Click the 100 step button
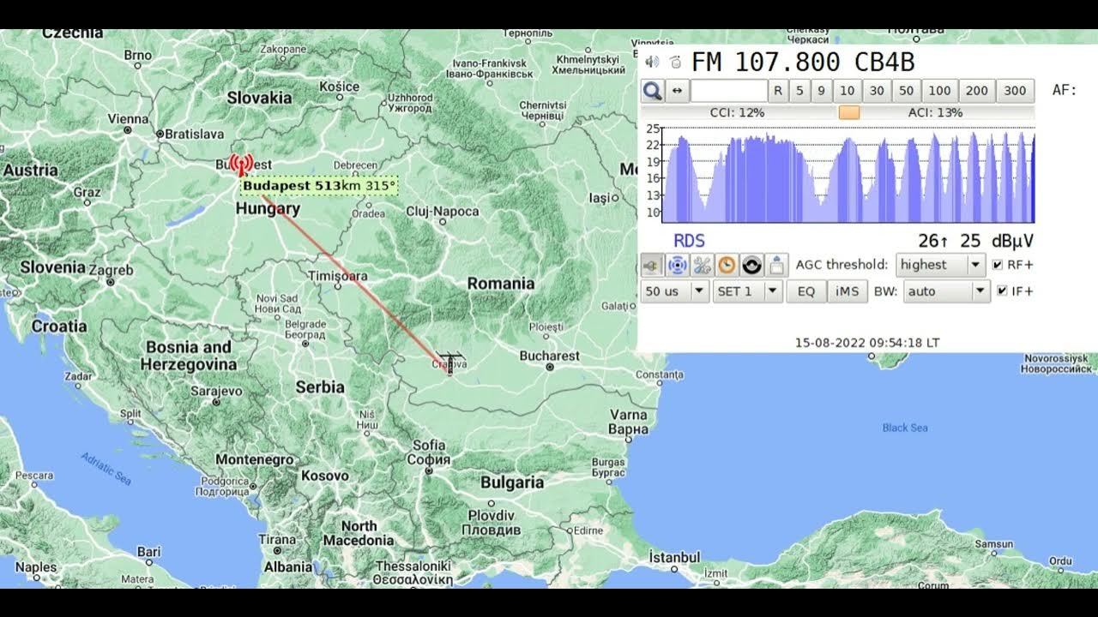This screenshot has width=1098, height=617. (939, 91)
